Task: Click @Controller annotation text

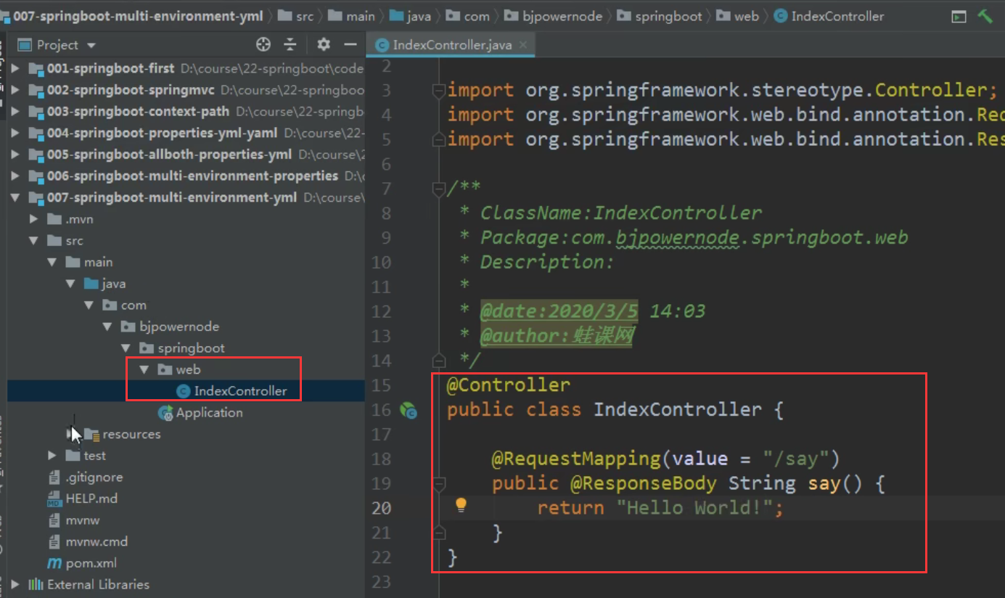Action: pos(509,385)
